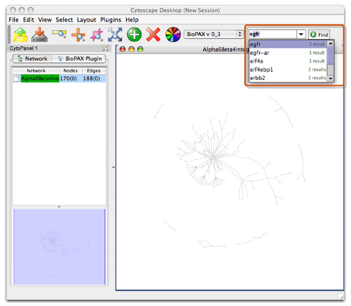
Task: Click the save session disk icon
Action: (x=40, y=35)
